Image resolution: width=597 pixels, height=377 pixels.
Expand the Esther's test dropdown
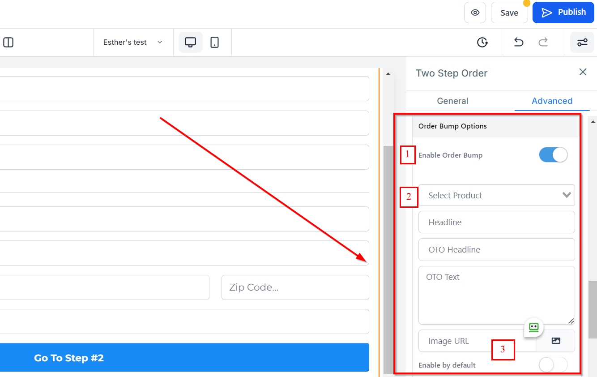[x=133, y=43]
